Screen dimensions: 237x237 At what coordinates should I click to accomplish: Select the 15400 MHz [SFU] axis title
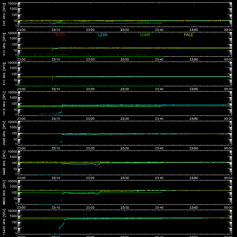coord(4,222)
